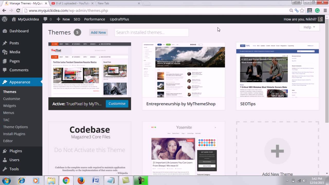Click browser zoom magnifier icon
This screenshot has height=185, width=329.
tap(291, 11)
